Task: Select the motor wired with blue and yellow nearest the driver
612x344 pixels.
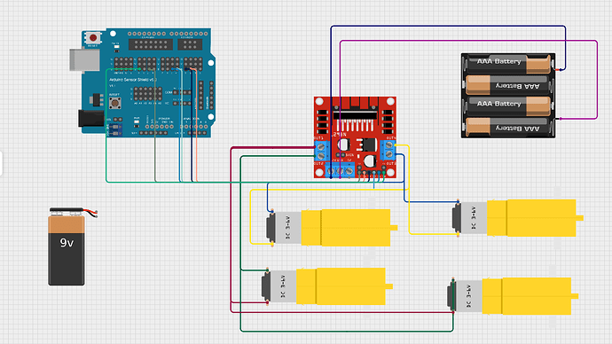Action: click(332, 228)
